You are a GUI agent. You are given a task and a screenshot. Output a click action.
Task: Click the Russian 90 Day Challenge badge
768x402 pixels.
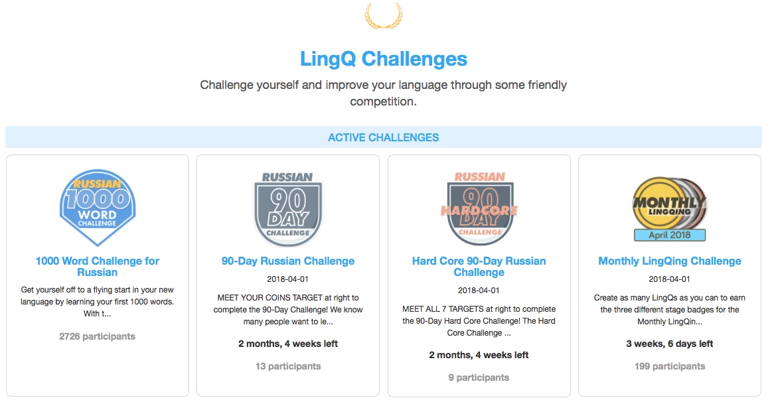click(x=287, y=207)
